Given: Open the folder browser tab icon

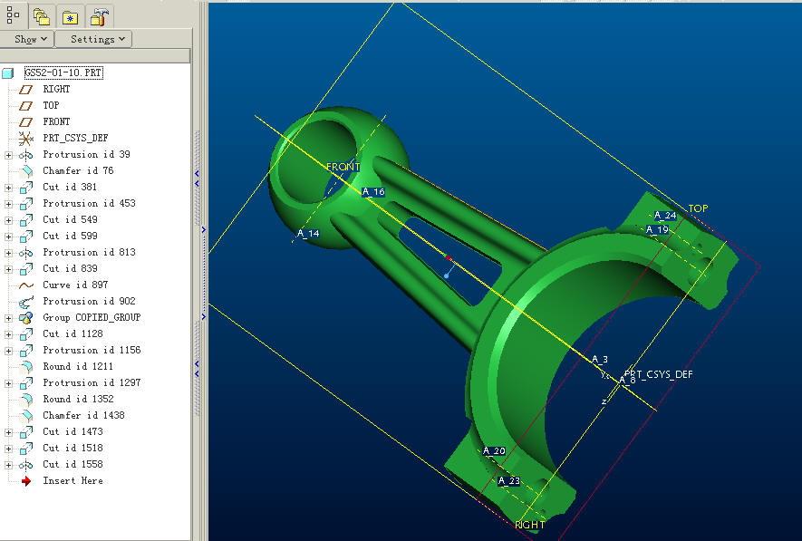Looking at the screenshot, I should pos(42,17).
